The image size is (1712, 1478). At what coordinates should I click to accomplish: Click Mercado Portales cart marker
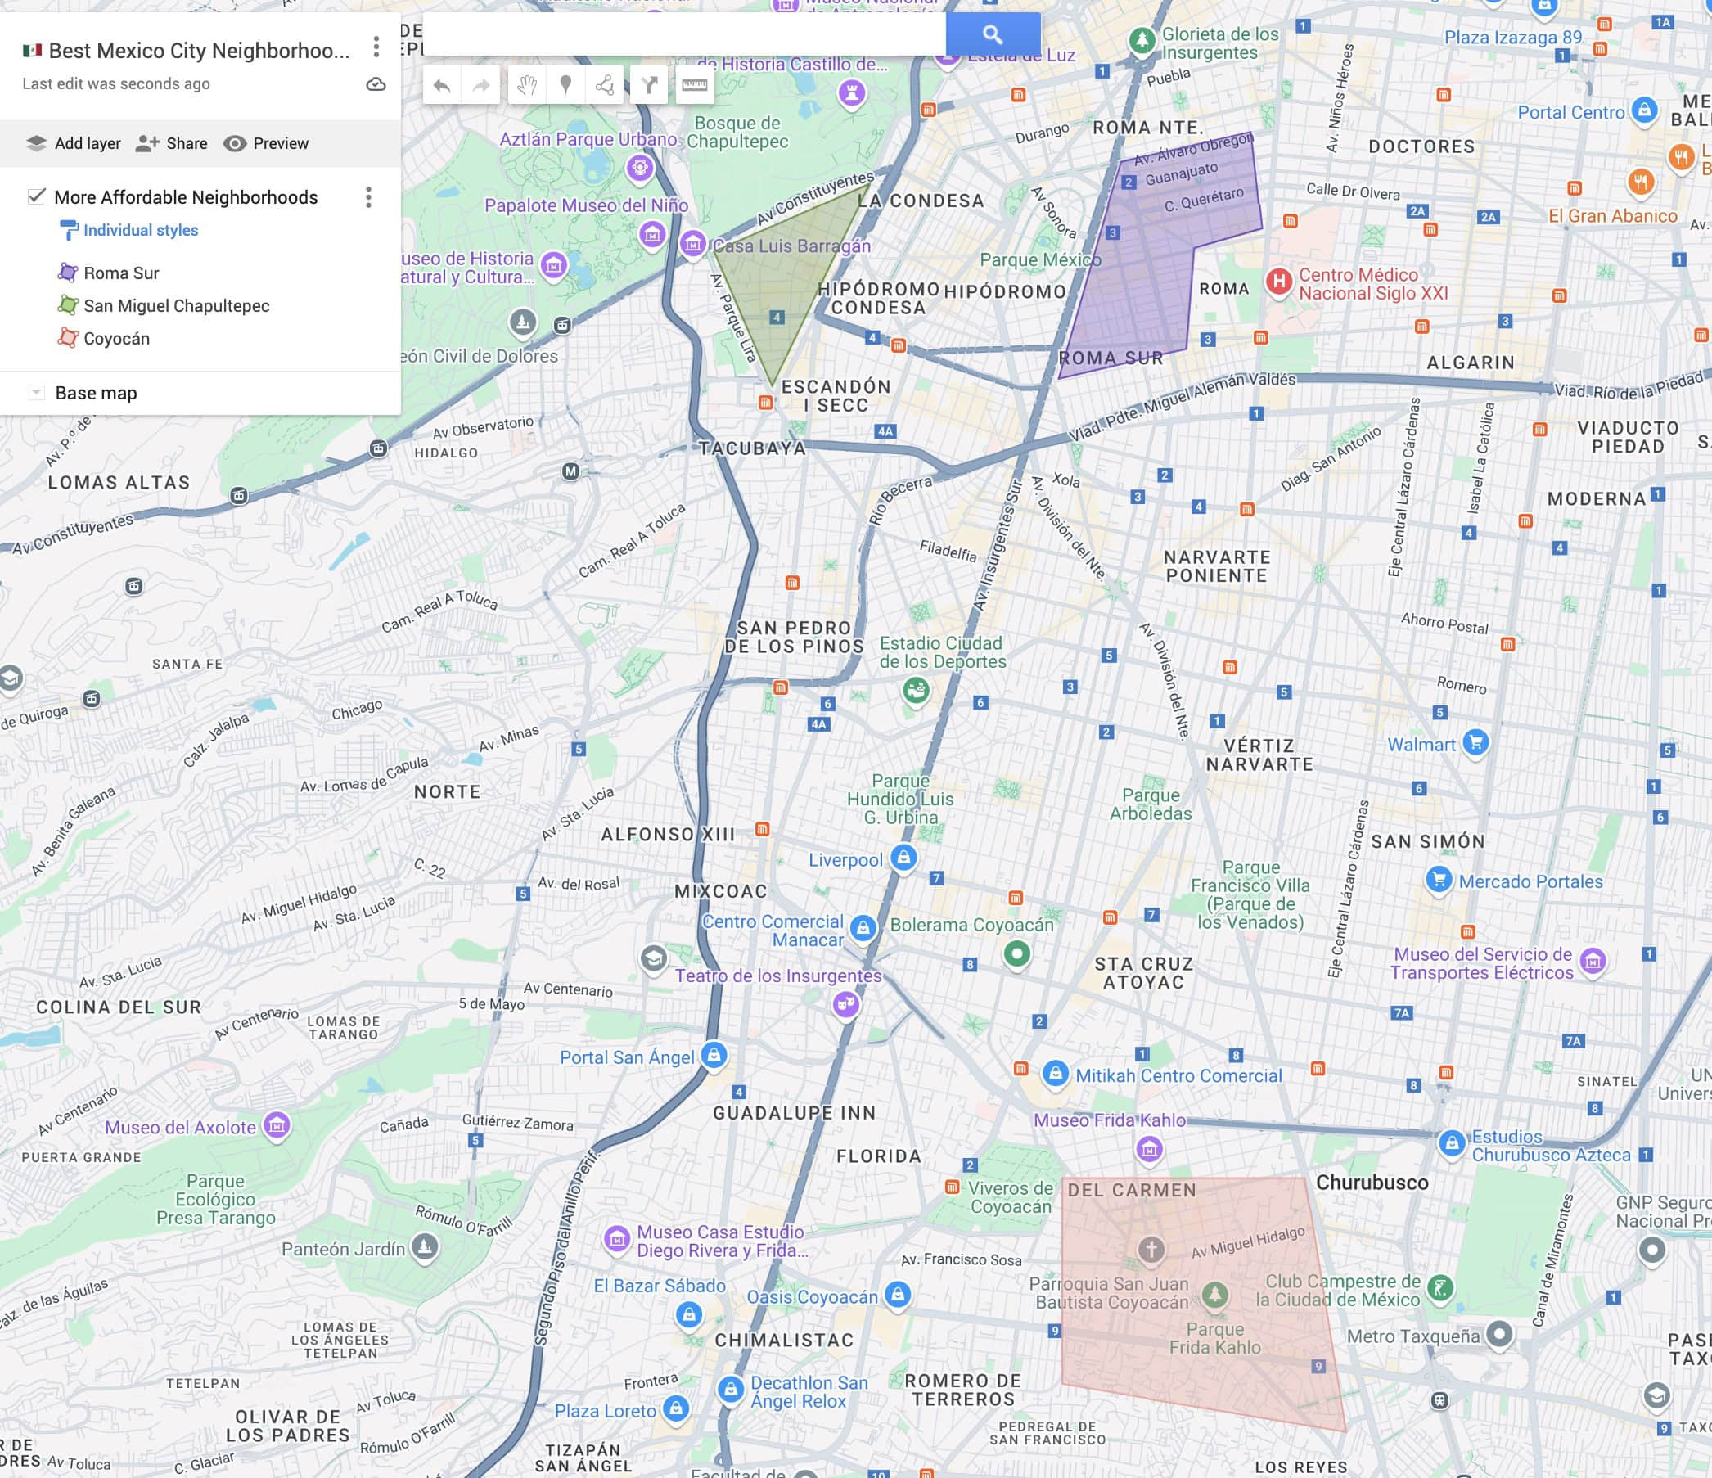coord(1439,879)
